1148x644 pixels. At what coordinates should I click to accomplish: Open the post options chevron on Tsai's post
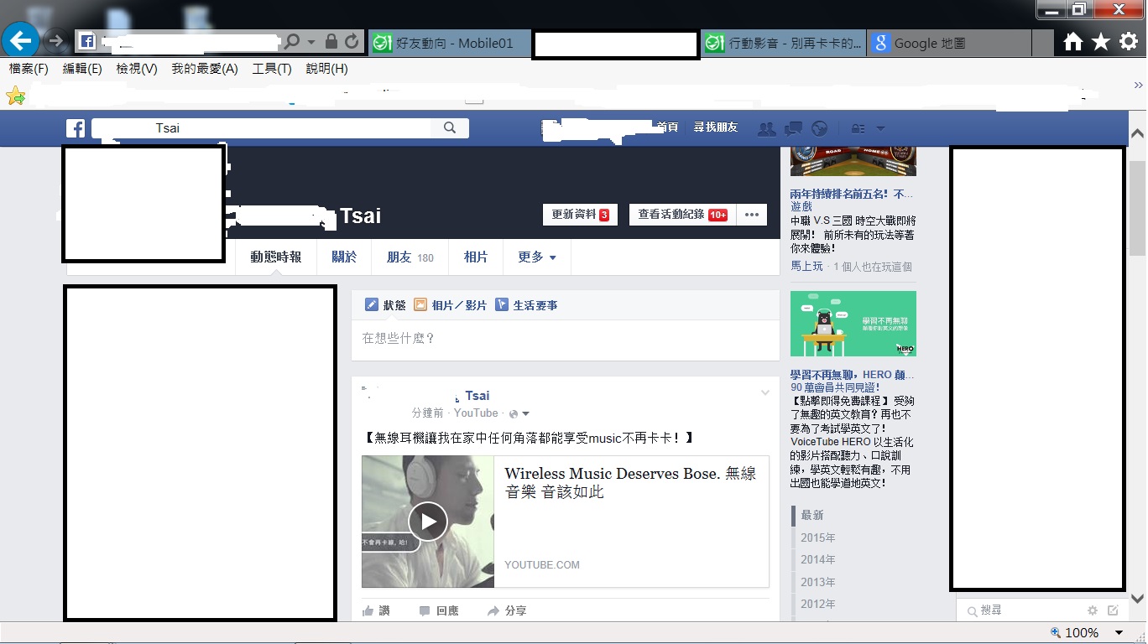click(x=765, y=393)
